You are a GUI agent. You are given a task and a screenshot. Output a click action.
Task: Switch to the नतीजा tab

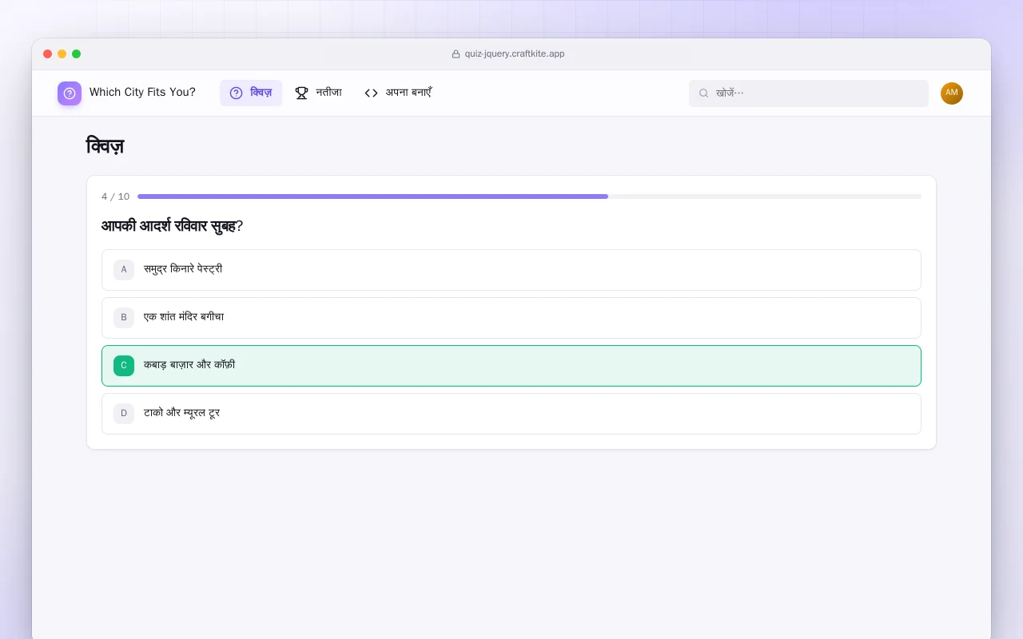pos(318,93)
